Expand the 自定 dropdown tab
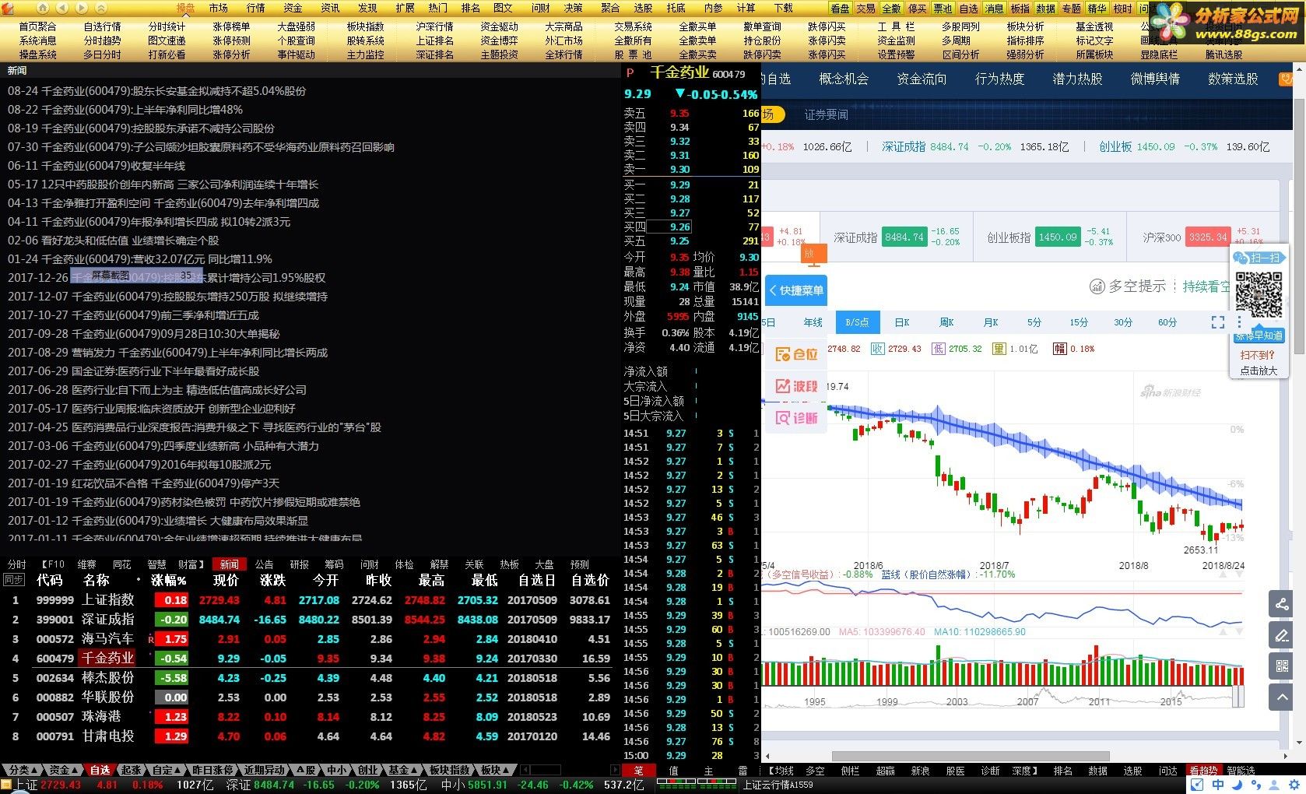This screenshot has height=794, width=1306. (x=167, y=770)
